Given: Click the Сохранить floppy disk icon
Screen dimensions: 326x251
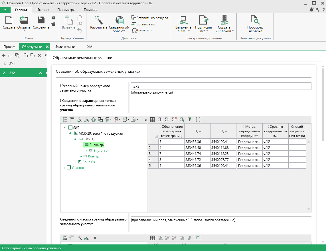Looking at the screenshot, I should tap(41, 21).
